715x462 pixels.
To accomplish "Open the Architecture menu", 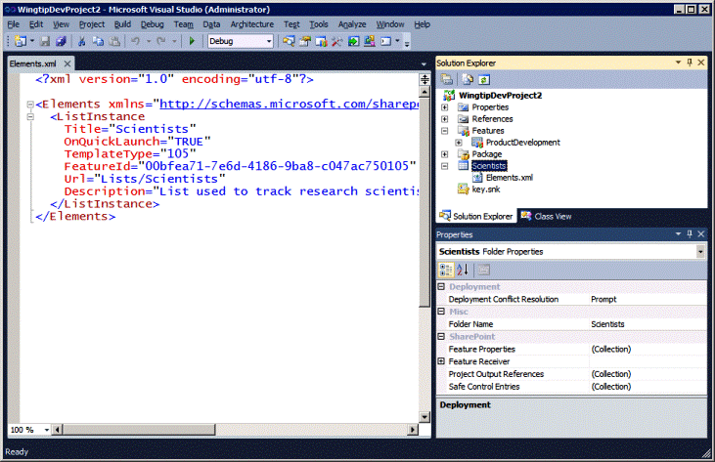I will pyautogui.click(x=251, y=24).
